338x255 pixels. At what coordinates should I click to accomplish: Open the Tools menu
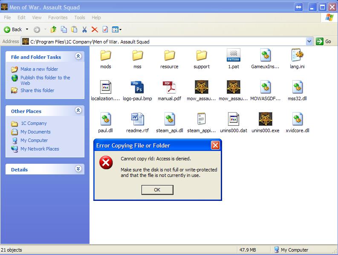point(80,17)
